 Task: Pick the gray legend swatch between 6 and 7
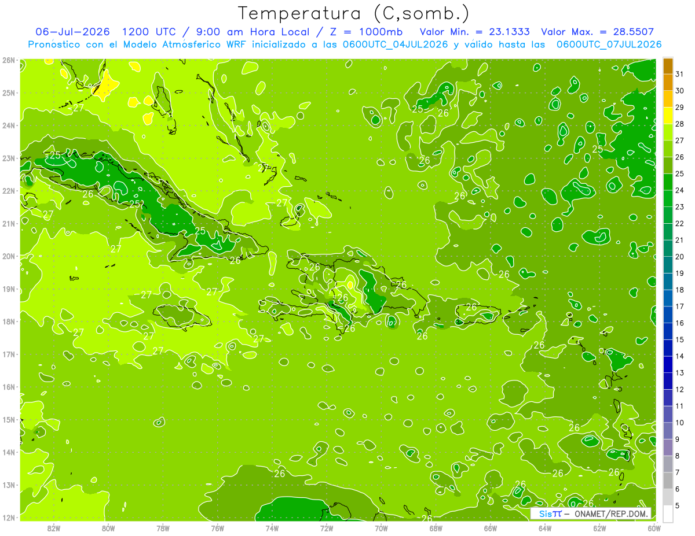click(x=668, y=480)
